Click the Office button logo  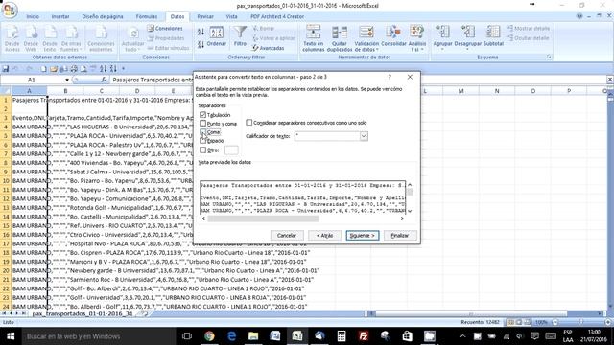[x=10, y=10]
